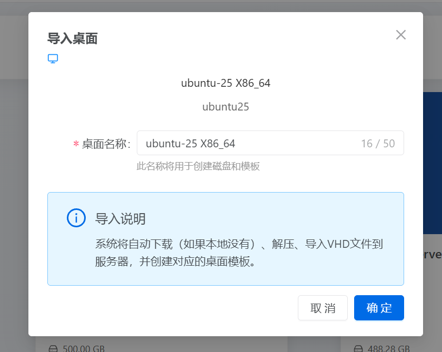Click the disk icon next to 488.28 GB
Screen dimensions: 442x352
click(x=359, y=348)
